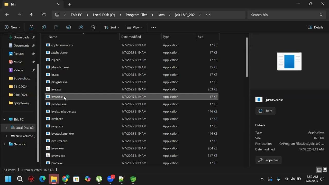Open the New dropdown menu
Viewport: 329px width, 185px height.
tap(12, 27)
